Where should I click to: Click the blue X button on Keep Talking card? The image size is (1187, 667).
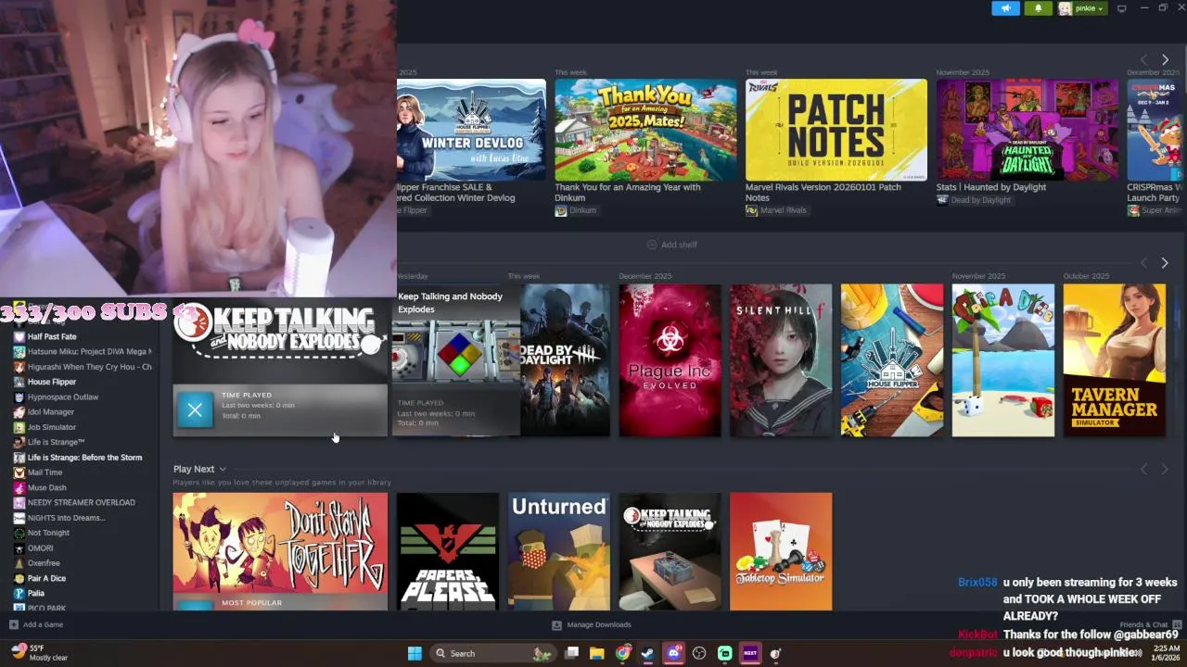(x=195, y=410)
